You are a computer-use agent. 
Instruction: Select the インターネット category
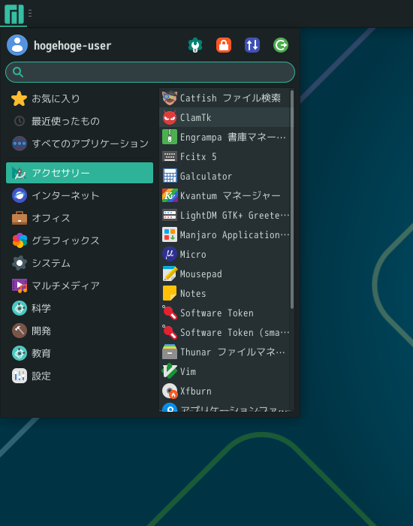[x=80, y=195]
